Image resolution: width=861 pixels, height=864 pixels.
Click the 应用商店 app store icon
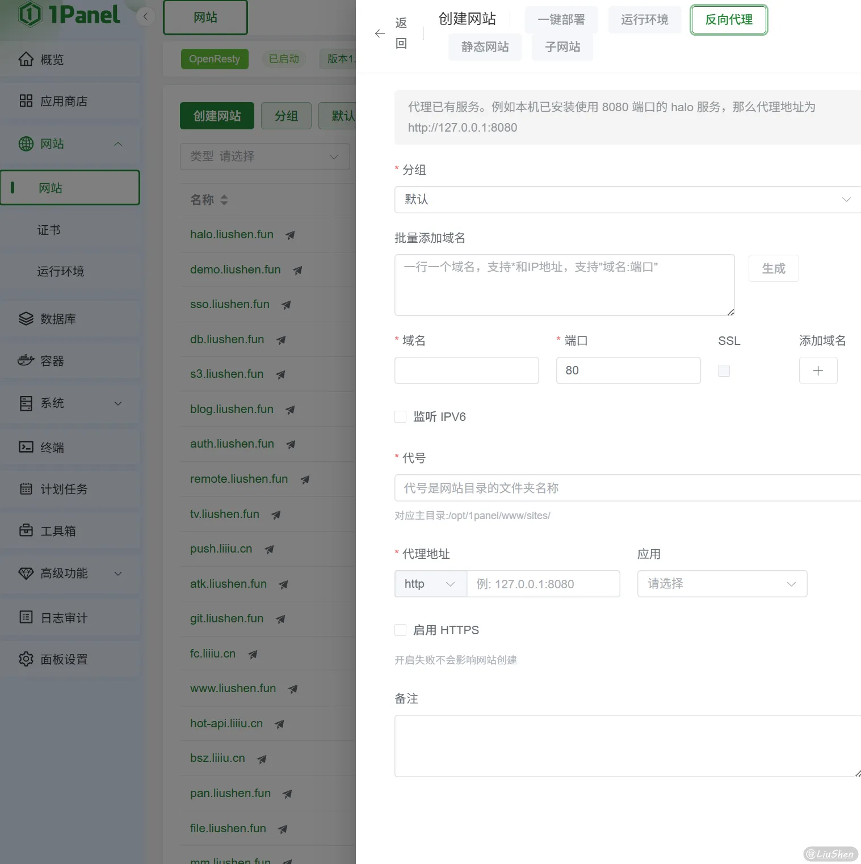pyautogui.click(x=26, y=101)
